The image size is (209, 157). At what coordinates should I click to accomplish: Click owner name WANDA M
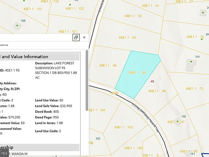pyautogui.click(x=20, y=154)
